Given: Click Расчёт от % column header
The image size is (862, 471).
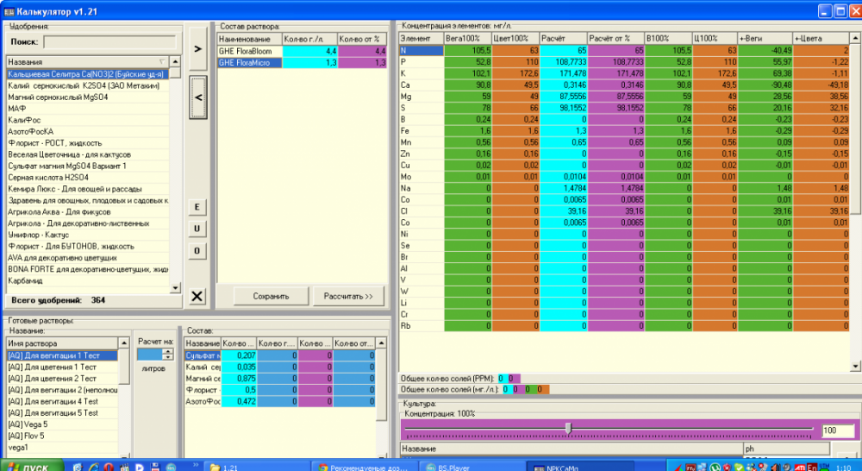Looking at the screenshot, I should coord(615,39).
